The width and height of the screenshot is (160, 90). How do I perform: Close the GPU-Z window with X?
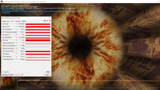[x=49, y=18]
